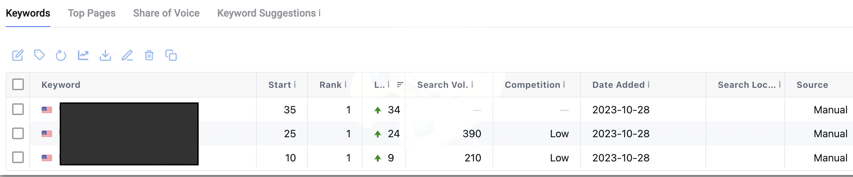Click the Competition column info icon

point(564,85)
